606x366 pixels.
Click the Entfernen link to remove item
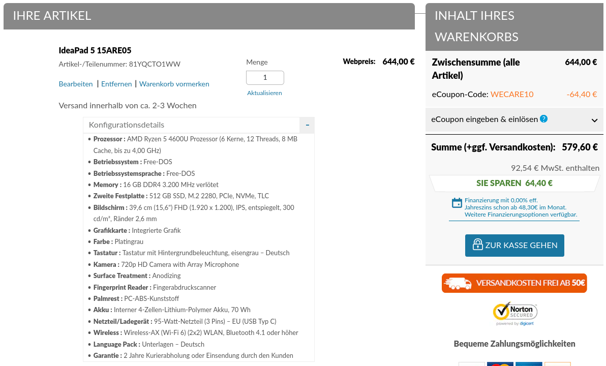coord(116,84)
